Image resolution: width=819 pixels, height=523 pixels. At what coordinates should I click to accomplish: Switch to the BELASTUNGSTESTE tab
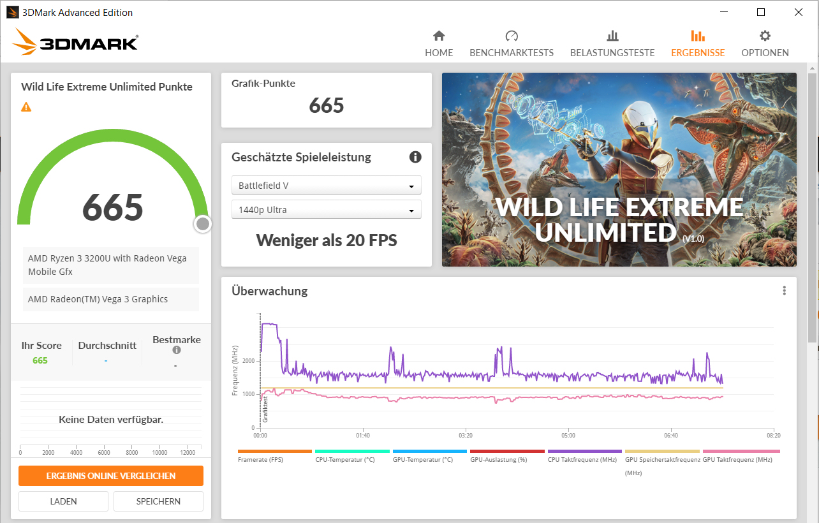tap(612, 44)
